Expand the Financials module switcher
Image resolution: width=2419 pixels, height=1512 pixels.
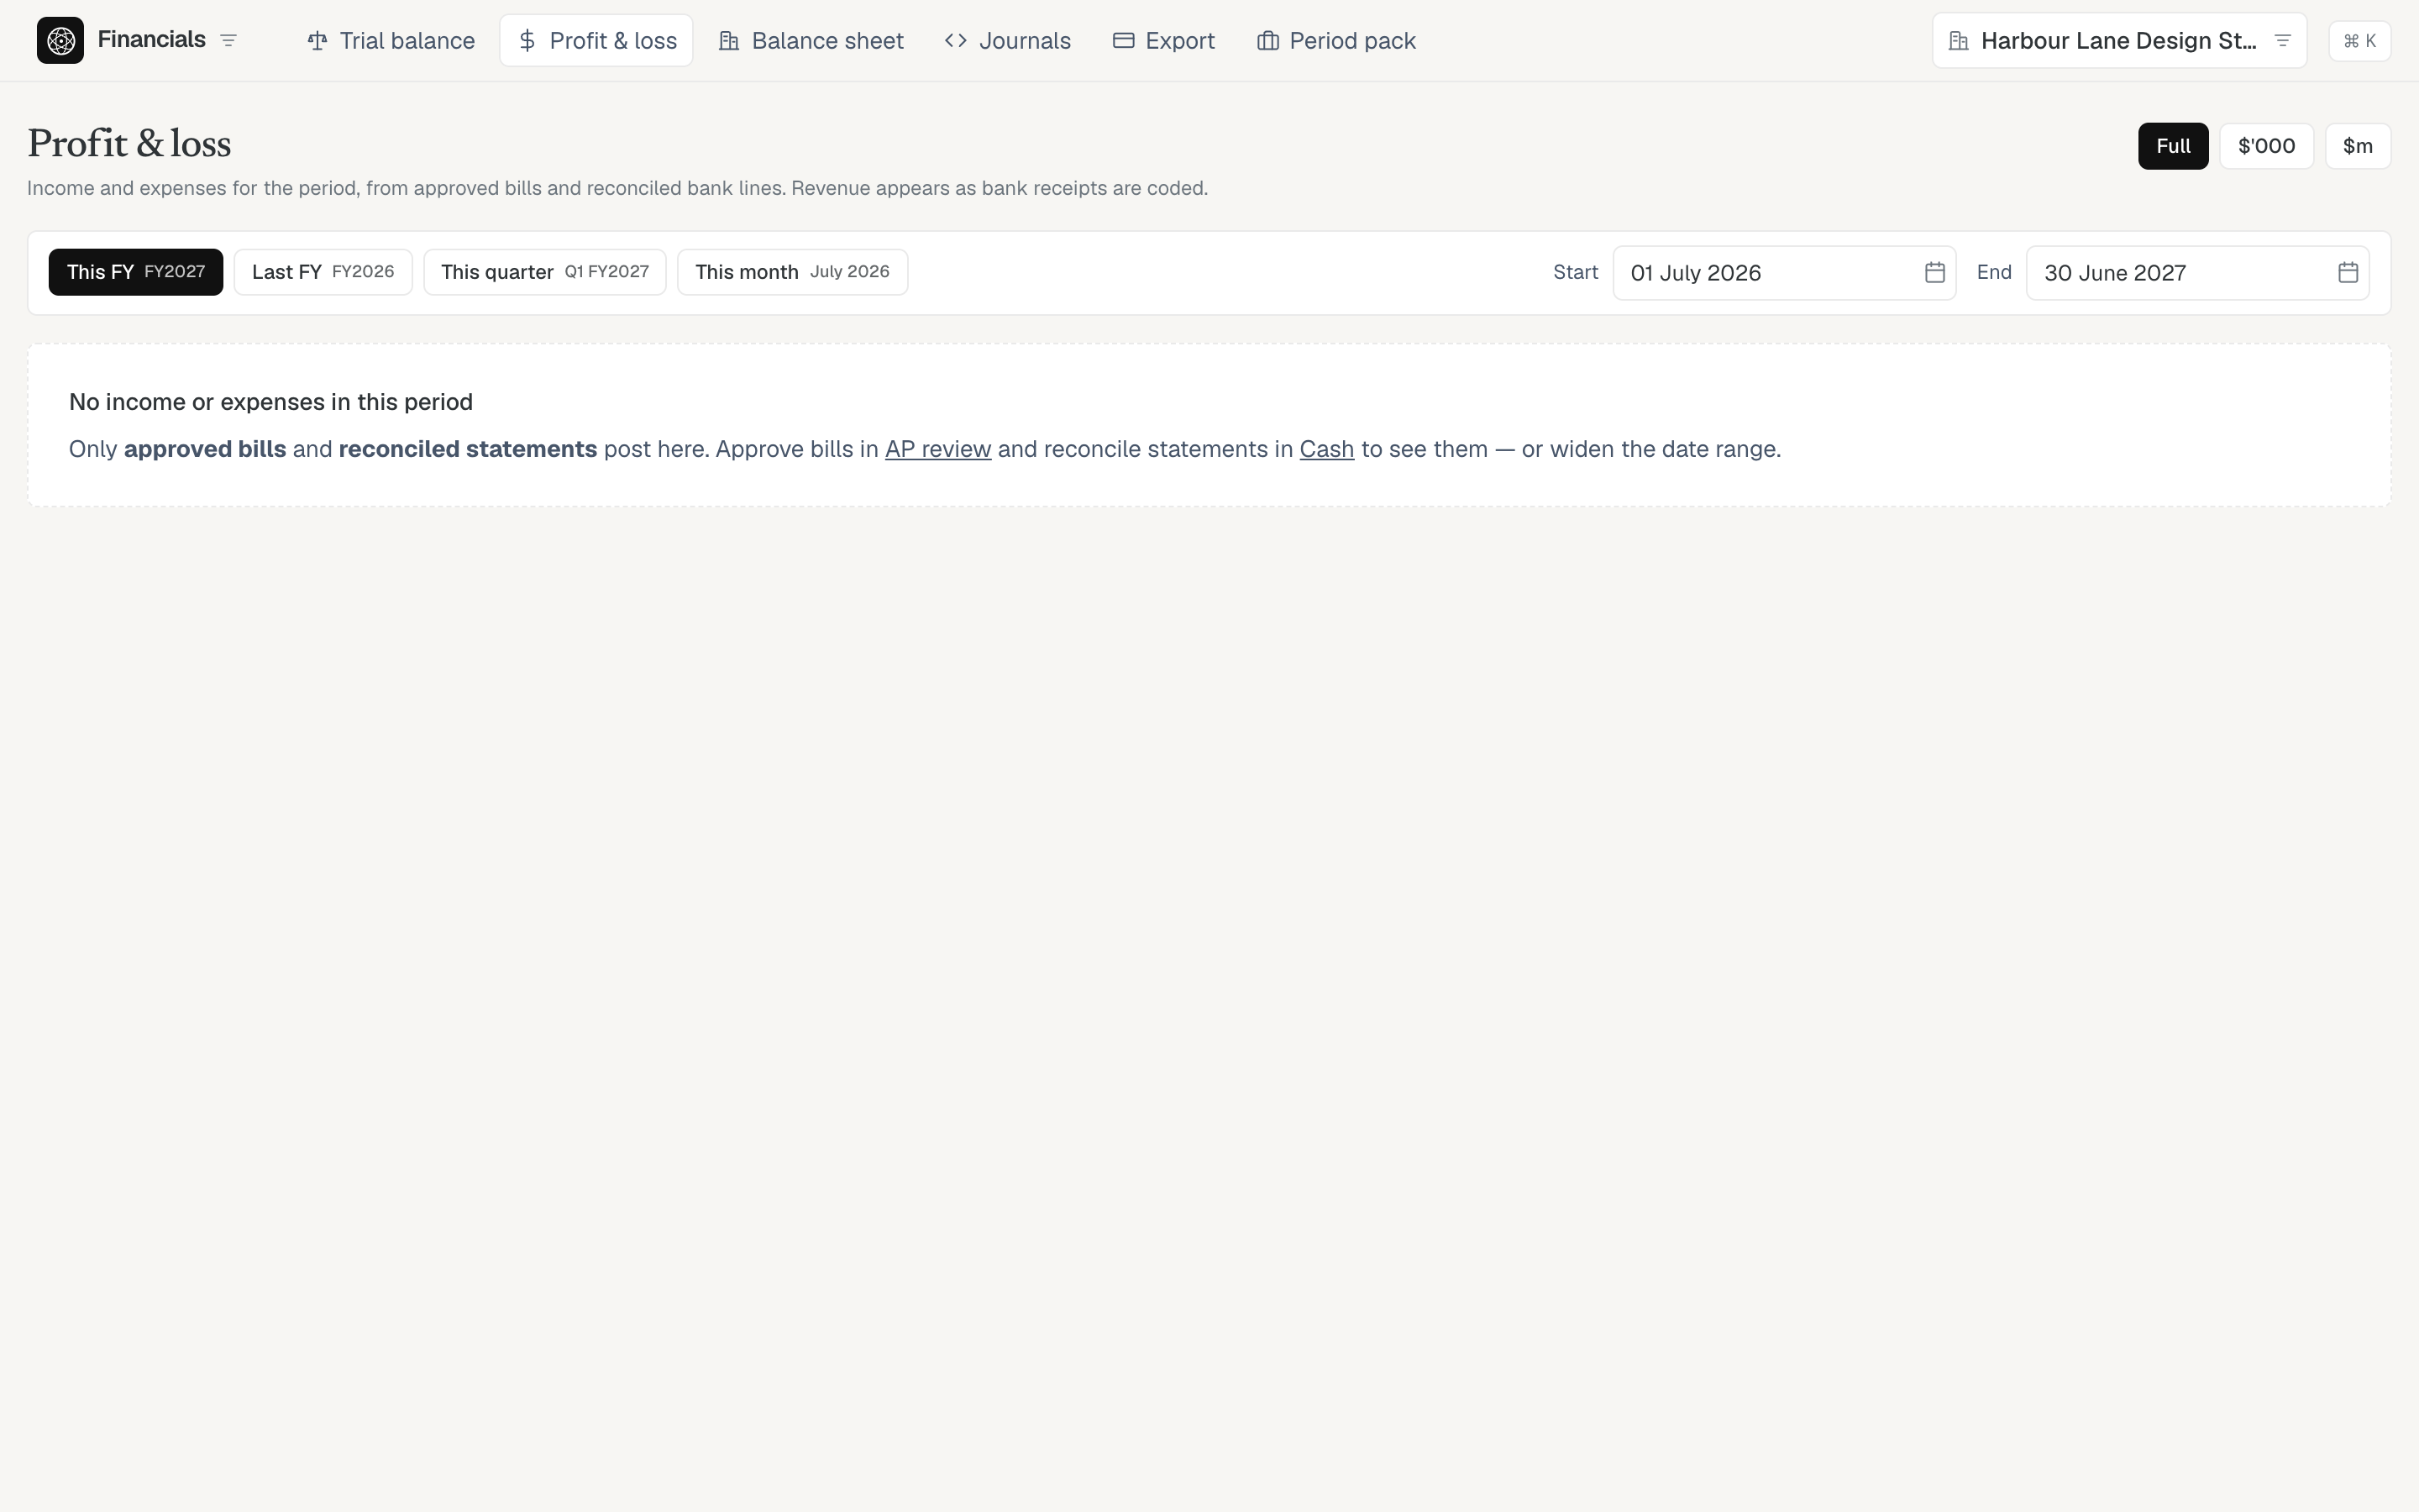coord(228,41)
